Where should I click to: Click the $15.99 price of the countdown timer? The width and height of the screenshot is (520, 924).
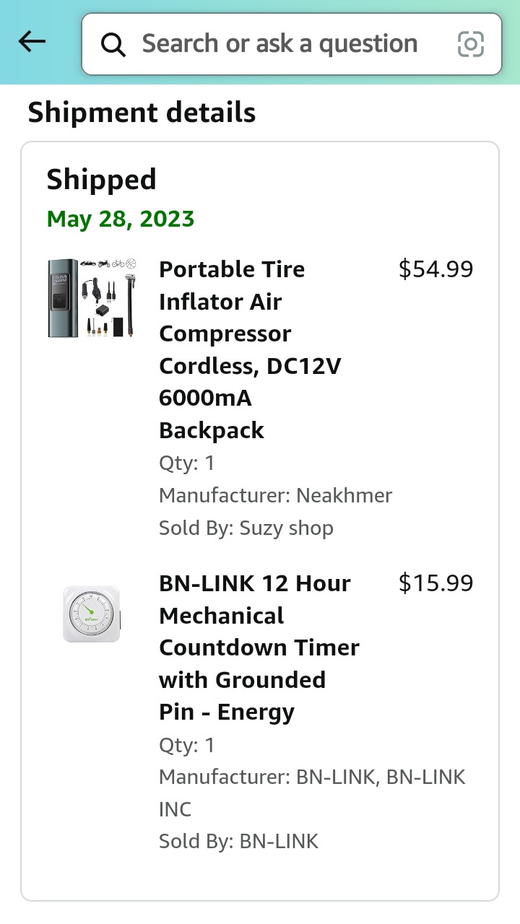pyautogui.click(x=436, y=583)
